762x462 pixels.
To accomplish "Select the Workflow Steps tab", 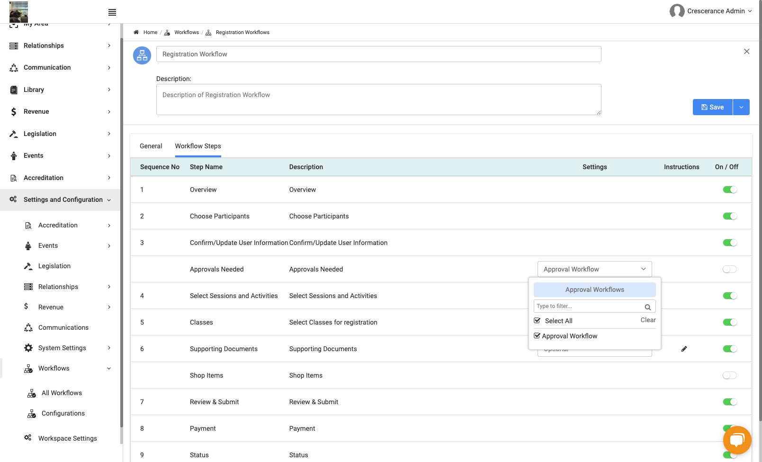I will point(198,146).
